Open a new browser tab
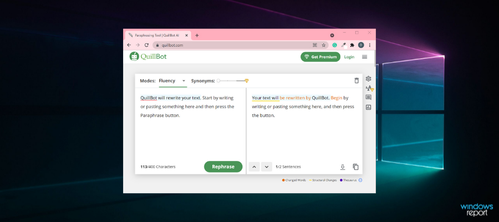The width and height of the screenshot is (499, 222). click(x=197, y=36)
